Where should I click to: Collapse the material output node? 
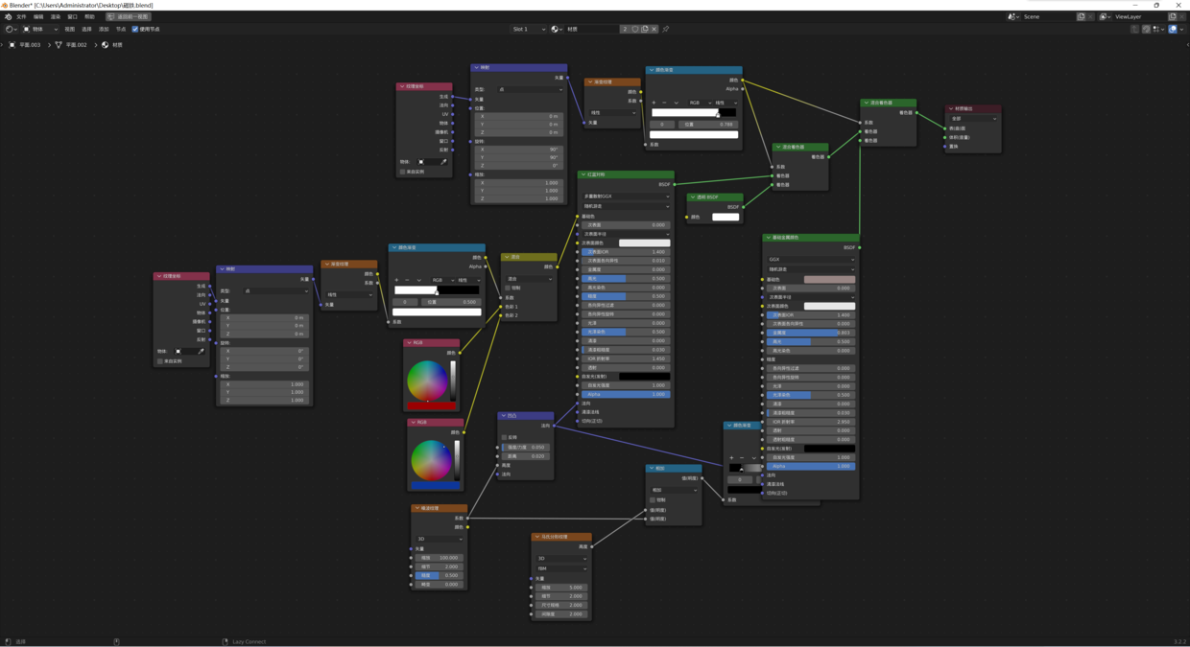click(x=951, y=108)
